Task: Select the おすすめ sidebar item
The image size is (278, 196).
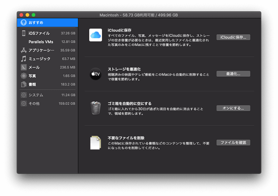Action: click(x=48, y=23)
